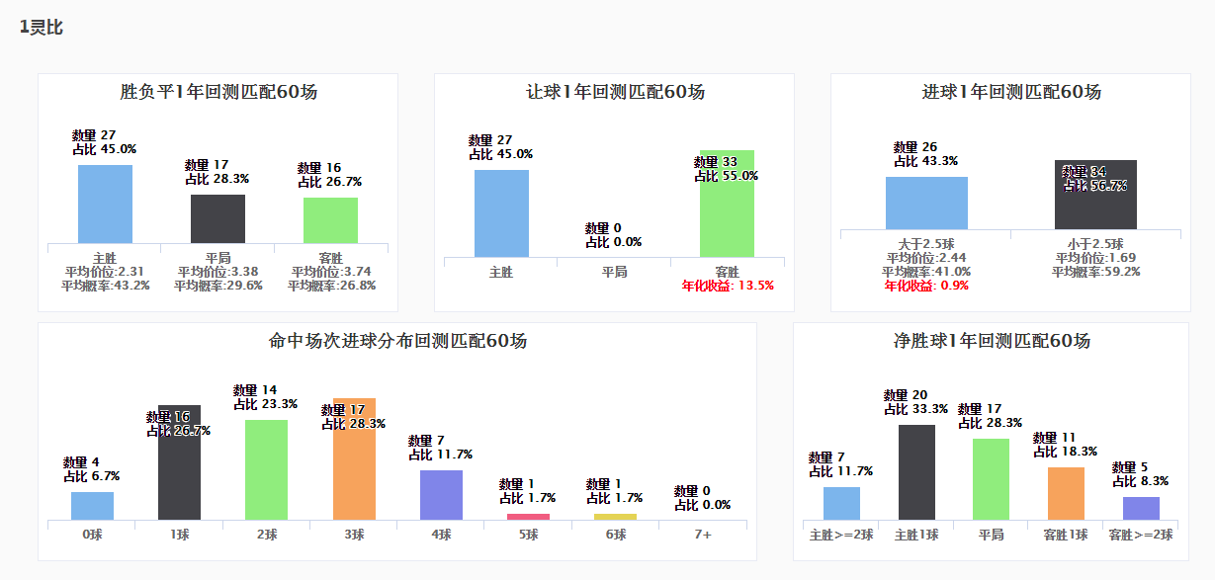1215x580 pixels.
Task: Click the red 年化收益: 13.5% text
Action: (728, 286)
